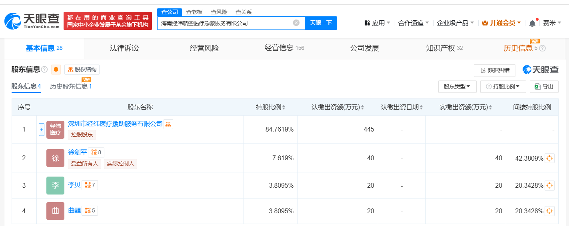
Task: Click the 天眼一下 search button
Action: point(321,23)
